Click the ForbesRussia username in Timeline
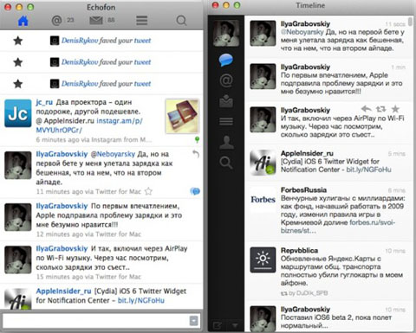Screen dimensions: 416x333 click(x=303, y=190)
